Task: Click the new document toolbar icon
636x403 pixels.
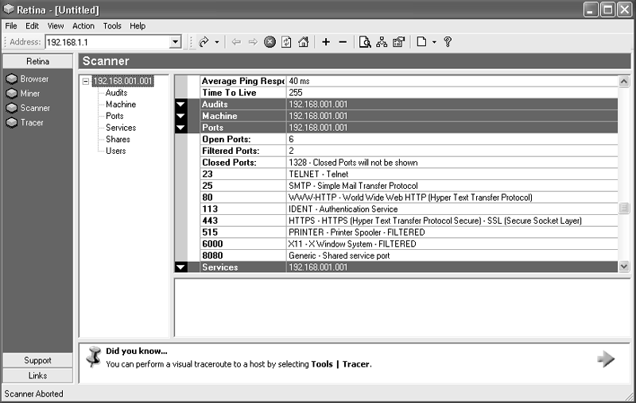Action: click(x=421, y=41)
